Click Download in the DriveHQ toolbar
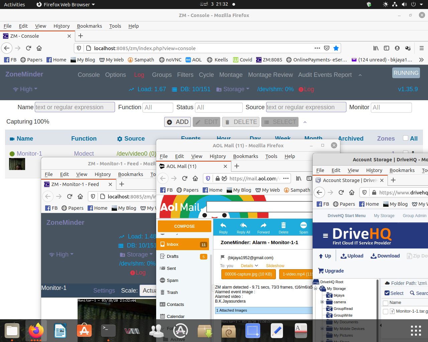 [x=385, y=256]
